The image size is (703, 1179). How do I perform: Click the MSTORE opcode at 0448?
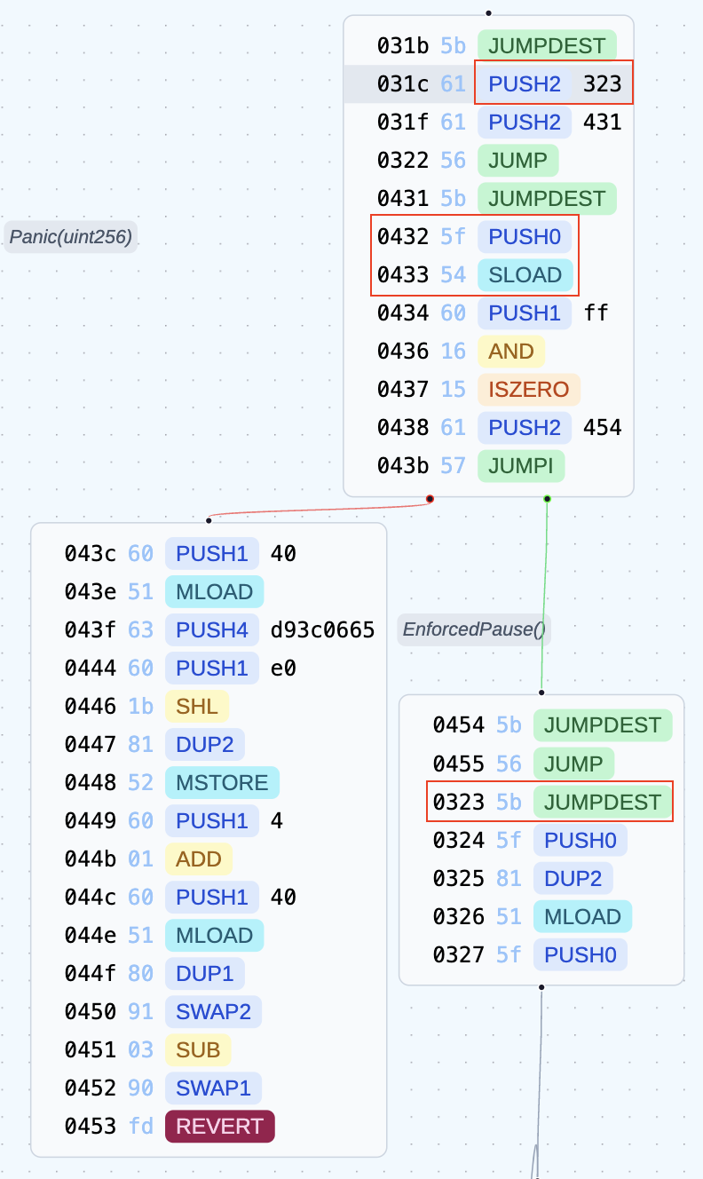pos(222,783)
